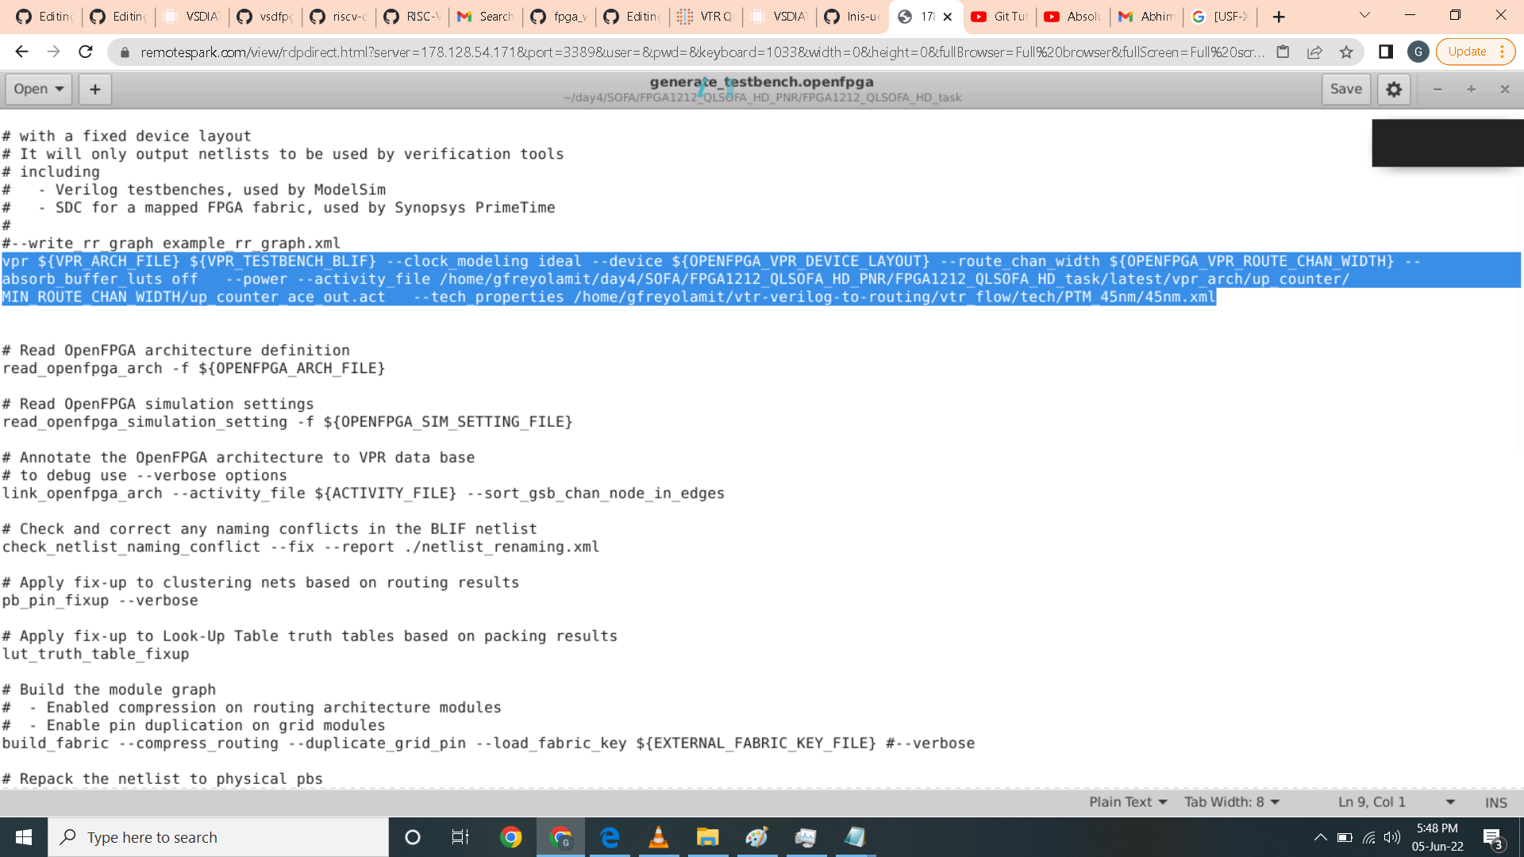Image resolution: width=1524 pixels, height=857 pixels.
Task: Click the Windows search box
Action: 218,837
